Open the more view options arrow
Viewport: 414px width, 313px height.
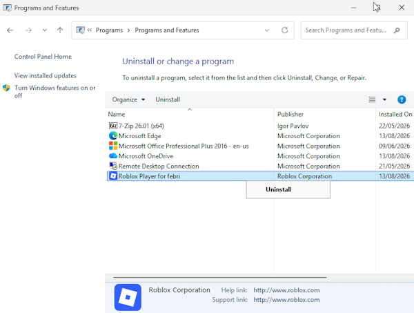click(x=384, y=99)
